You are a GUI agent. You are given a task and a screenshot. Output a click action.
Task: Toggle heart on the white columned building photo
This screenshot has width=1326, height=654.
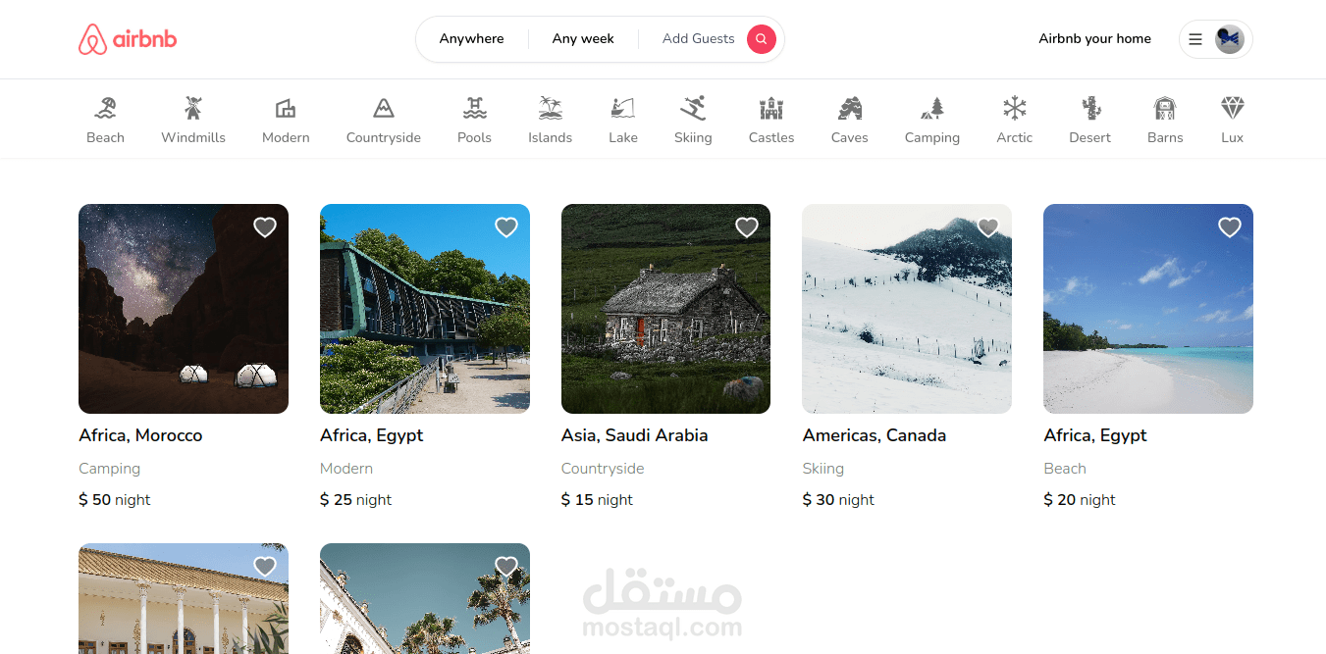(x=265, y=567)
